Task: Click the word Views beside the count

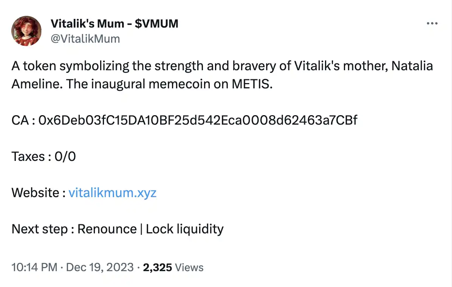Action: 190,268
